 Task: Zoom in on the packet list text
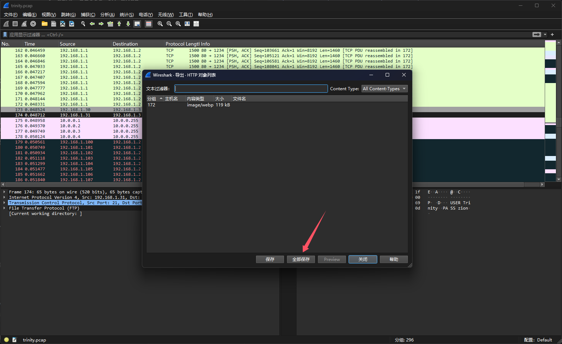click(x=160, y=24)
